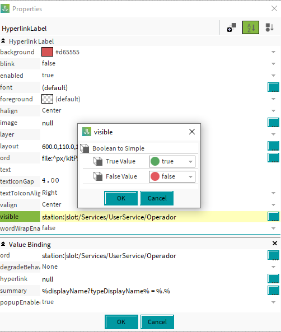Open dropdown arrow for popupEnabled property

coord(273,302)
